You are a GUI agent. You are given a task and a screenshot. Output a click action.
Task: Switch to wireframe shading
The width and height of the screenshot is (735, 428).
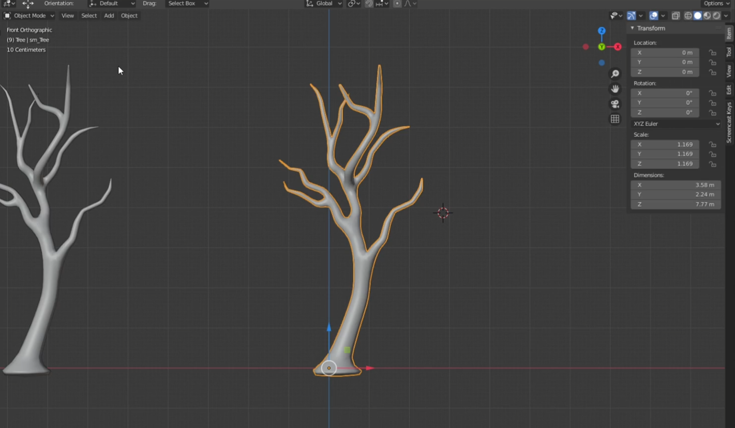tap(688, 16)
